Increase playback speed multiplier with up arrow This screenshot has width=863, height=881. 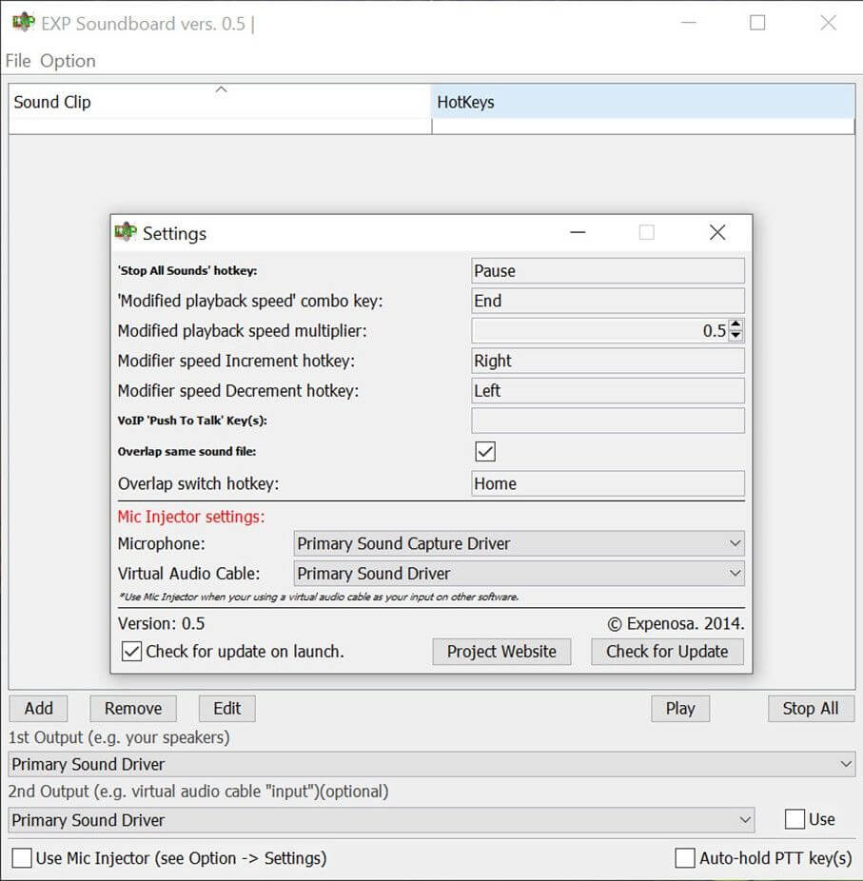[x=736, y=325]
